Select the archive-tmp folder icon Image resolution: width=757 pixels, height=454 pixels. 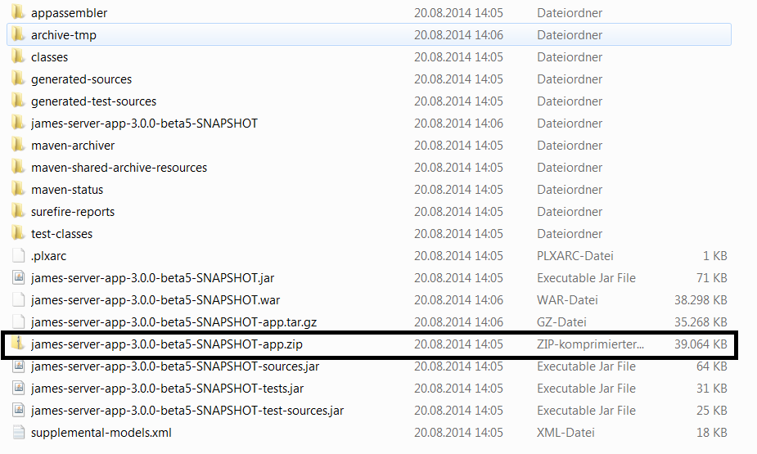click(x=18, y=35)
